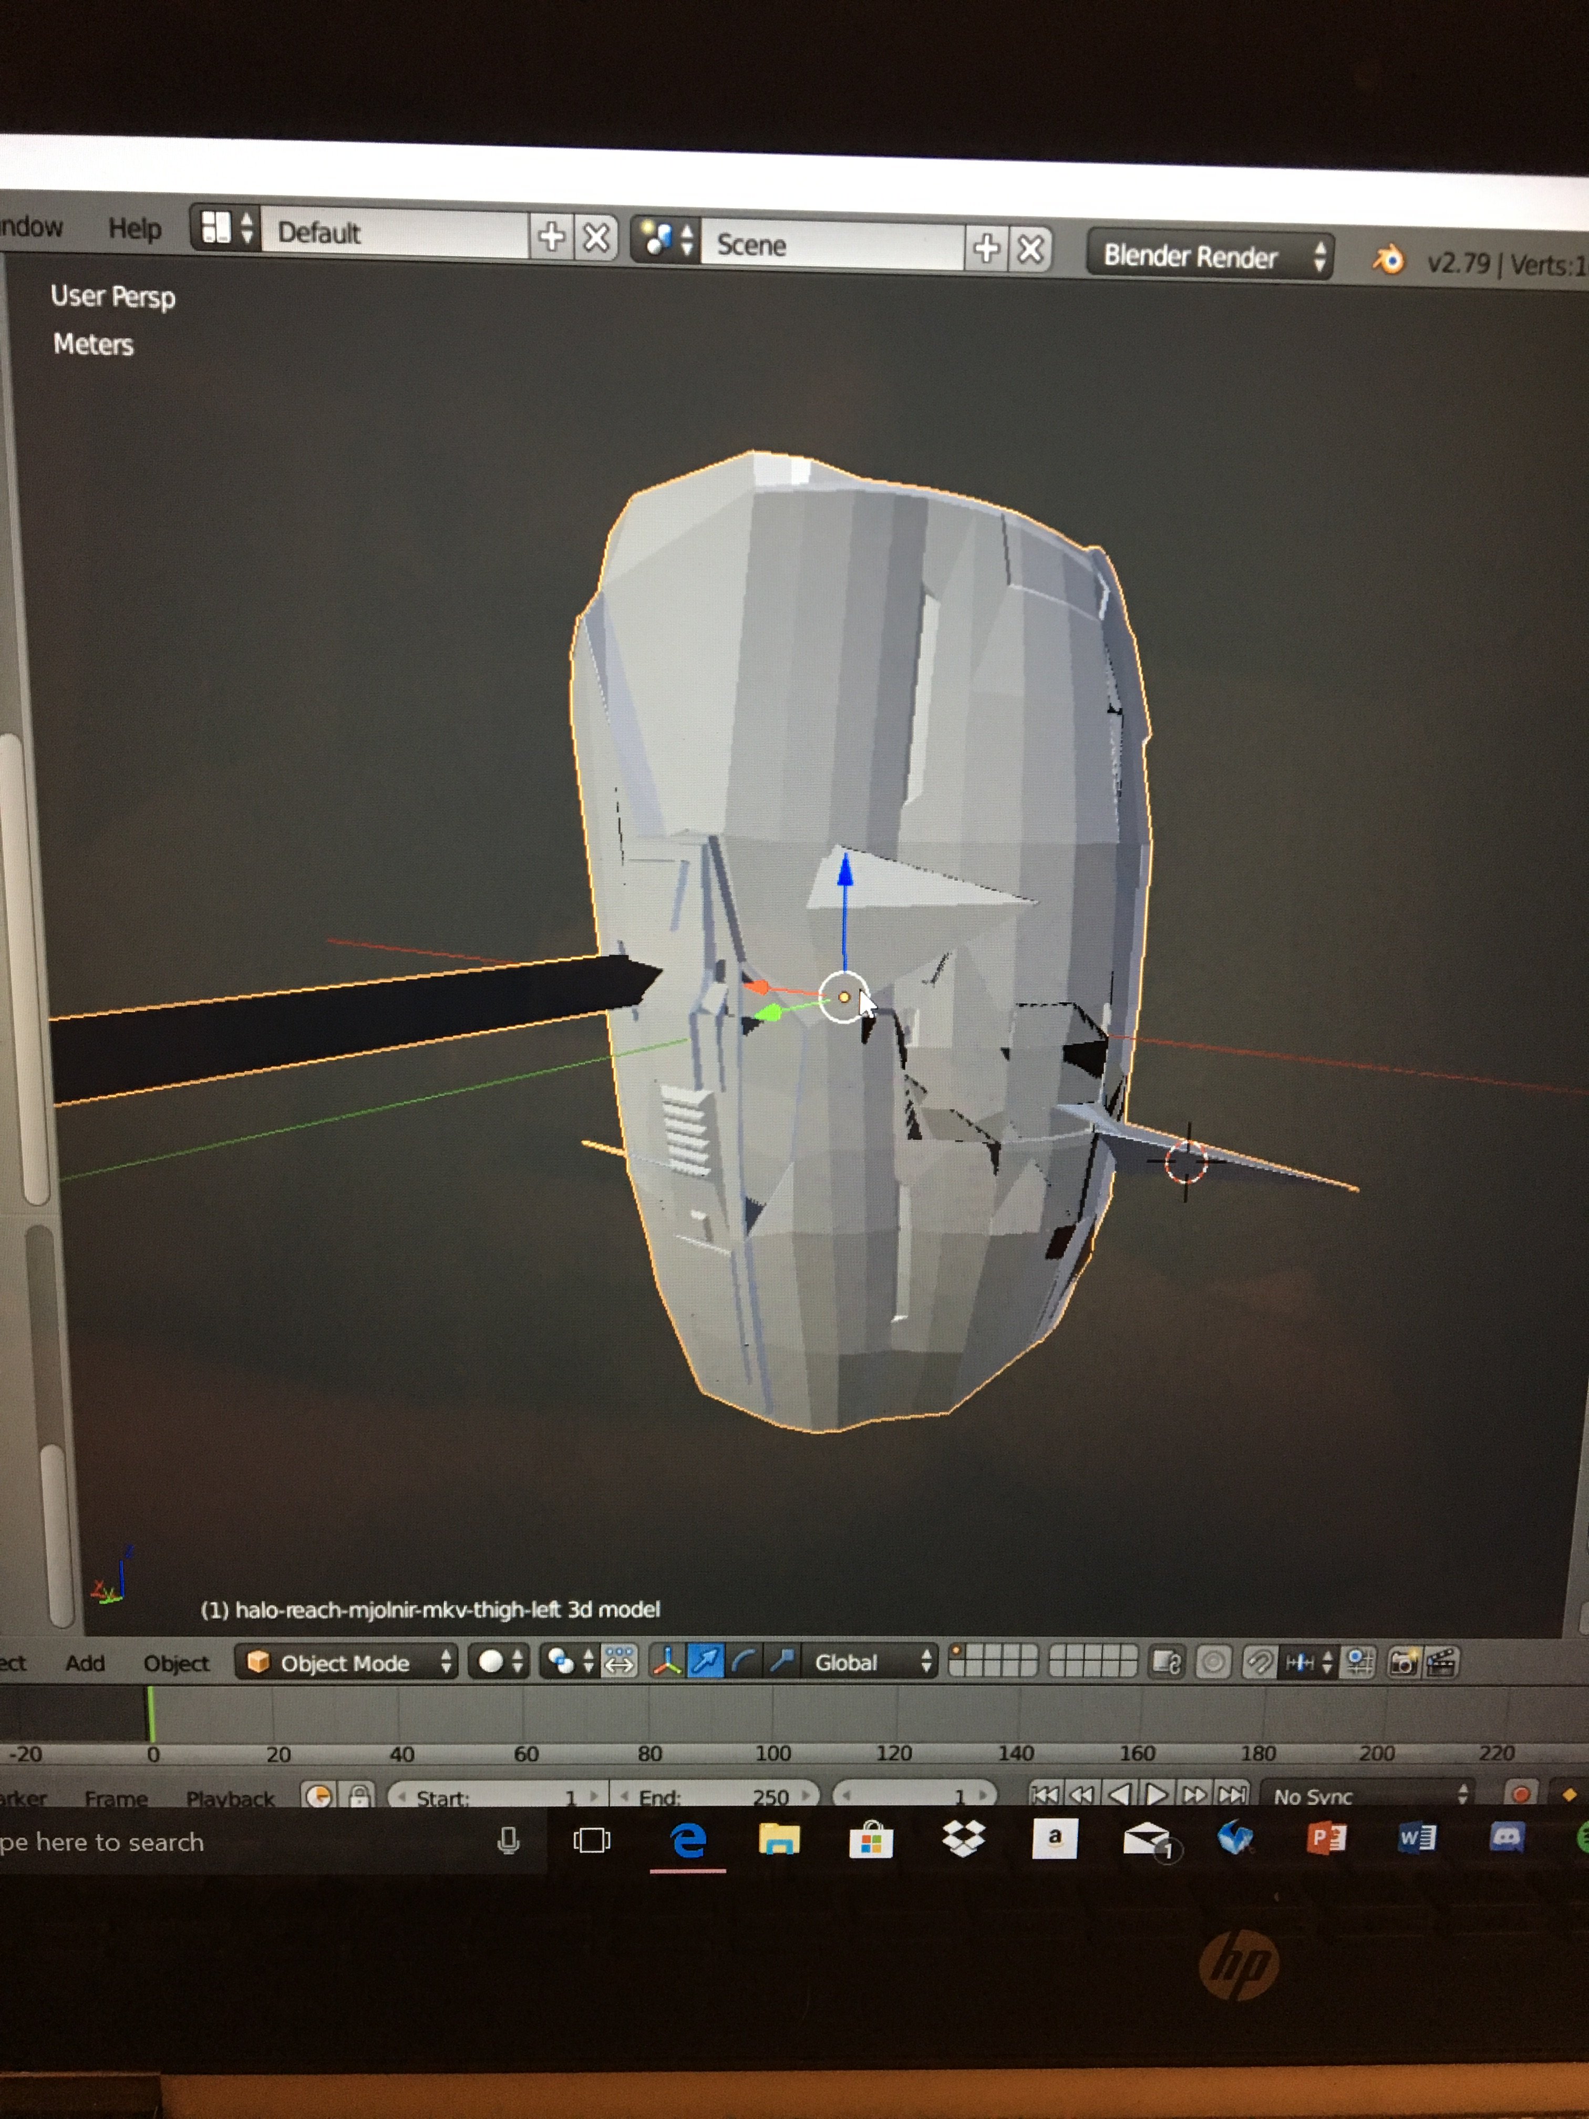Open Microsoft Store from taskbar
This screenshot has width=1589, height=2119.
coord(871,1839)
